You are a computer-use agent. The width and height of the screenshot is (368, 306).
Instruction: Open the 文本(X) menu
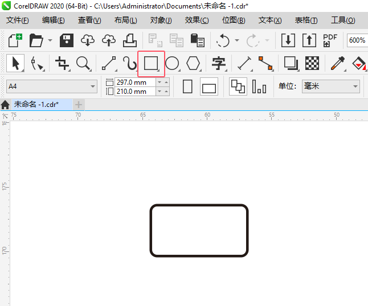[270, 20]
